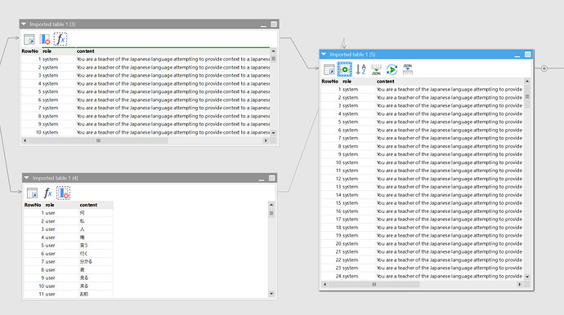Click the content column header in table (5)
Image resolution: width=564 pixels, height=315 pixels.
click(450, 81)
